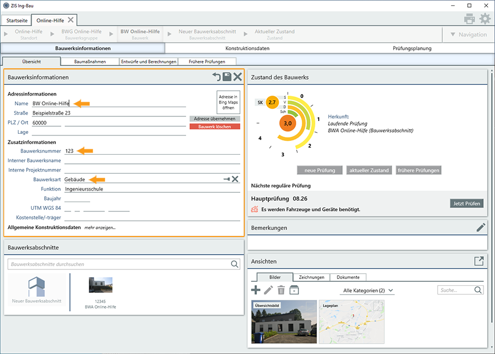Edit Bemerkungen with the pencil icon
The height and width of the screenshot is (354, 495).
point(481,227)
